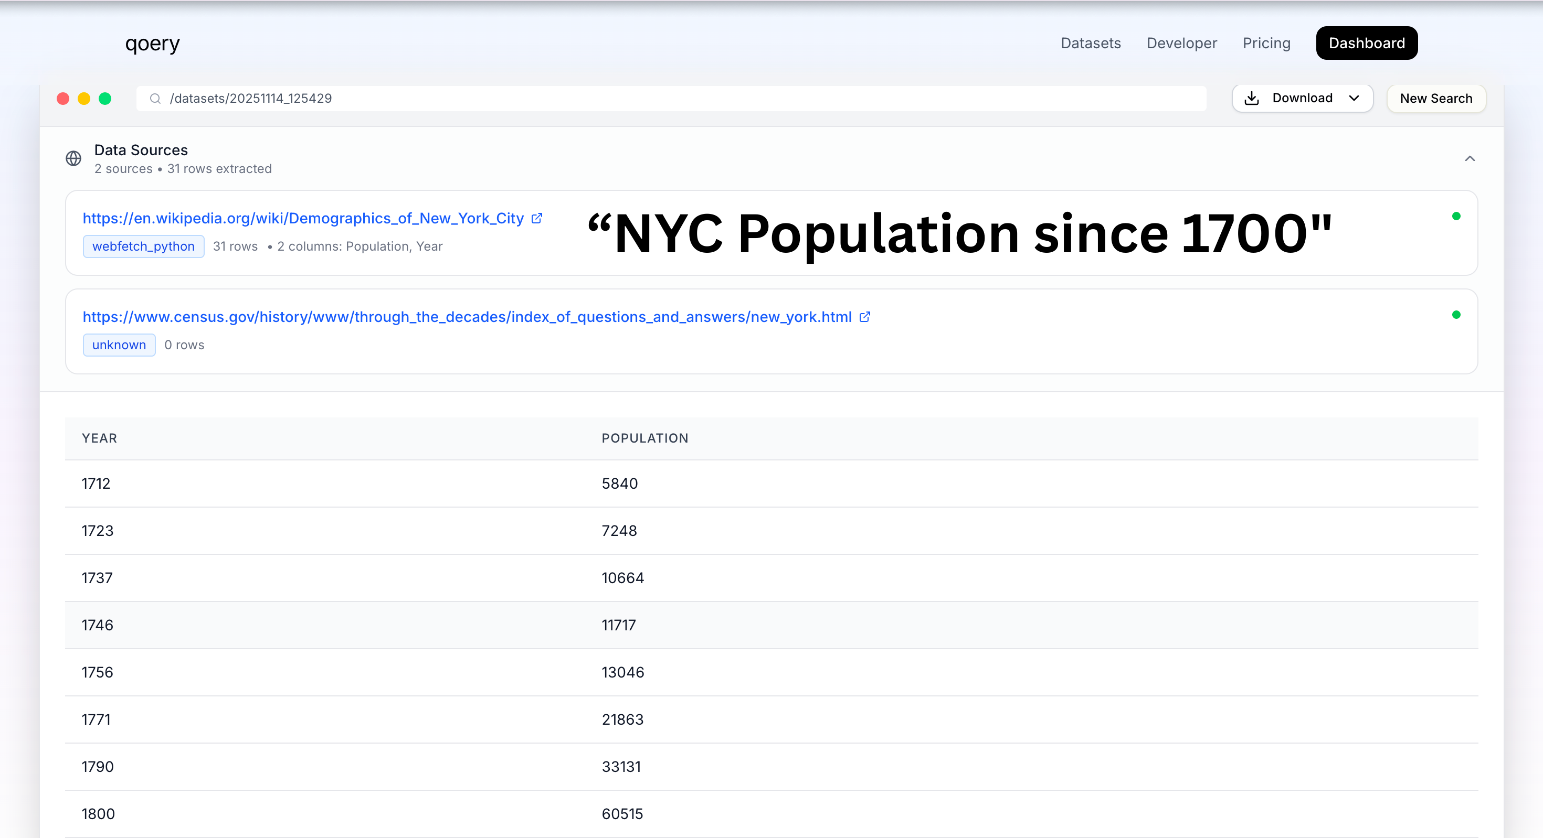Viewport: 1543px width, 838px height.
Task: Click the green traffic-light dot in the window bar
Action: (105, 98)
